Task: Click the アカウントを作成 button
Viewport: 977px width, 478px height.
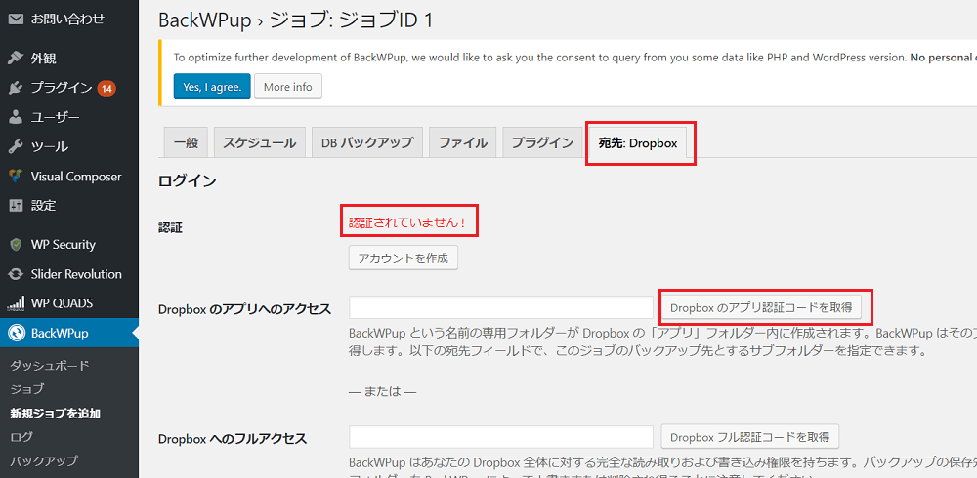Action: [x=403, y=259]
